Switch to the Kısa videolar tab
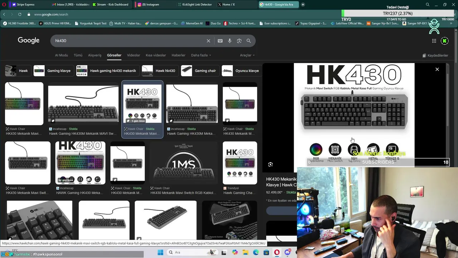This screenshot has width=458, height=258. click(156, 55)
